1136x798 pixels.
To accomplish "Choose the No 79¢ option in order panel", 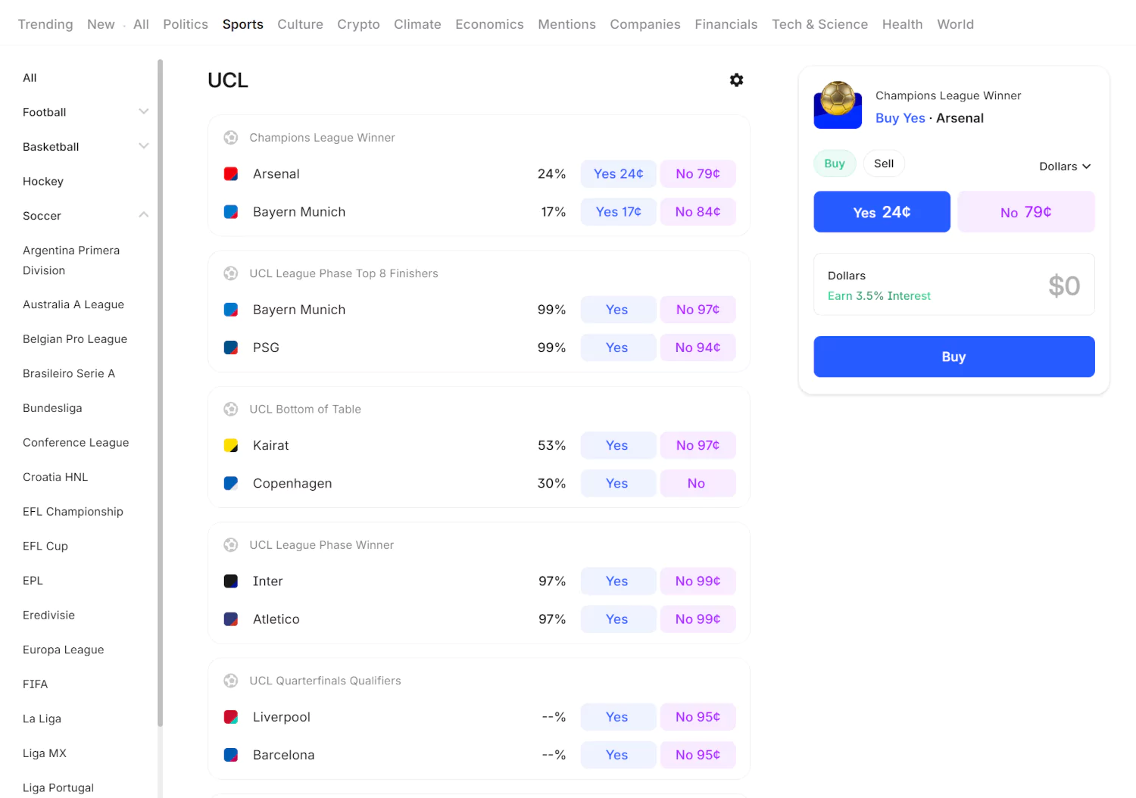I will [x=1026, y=212].
